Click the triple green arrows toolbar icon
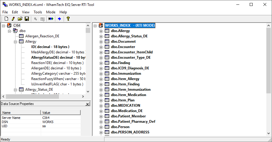272x142 pixels. point(51,19)
